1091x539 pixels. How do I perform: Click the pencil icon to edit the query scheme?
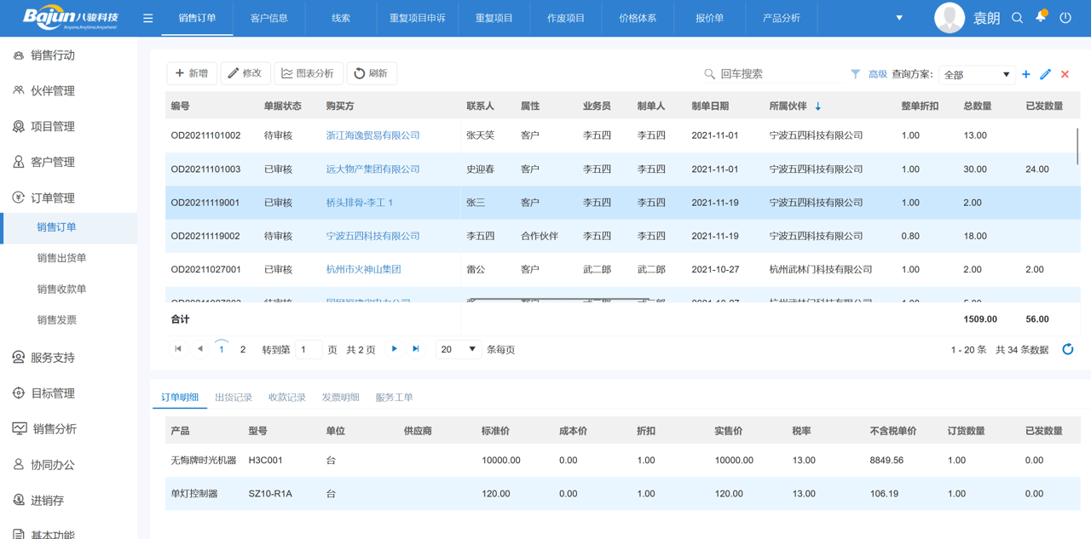(1046, 74)
